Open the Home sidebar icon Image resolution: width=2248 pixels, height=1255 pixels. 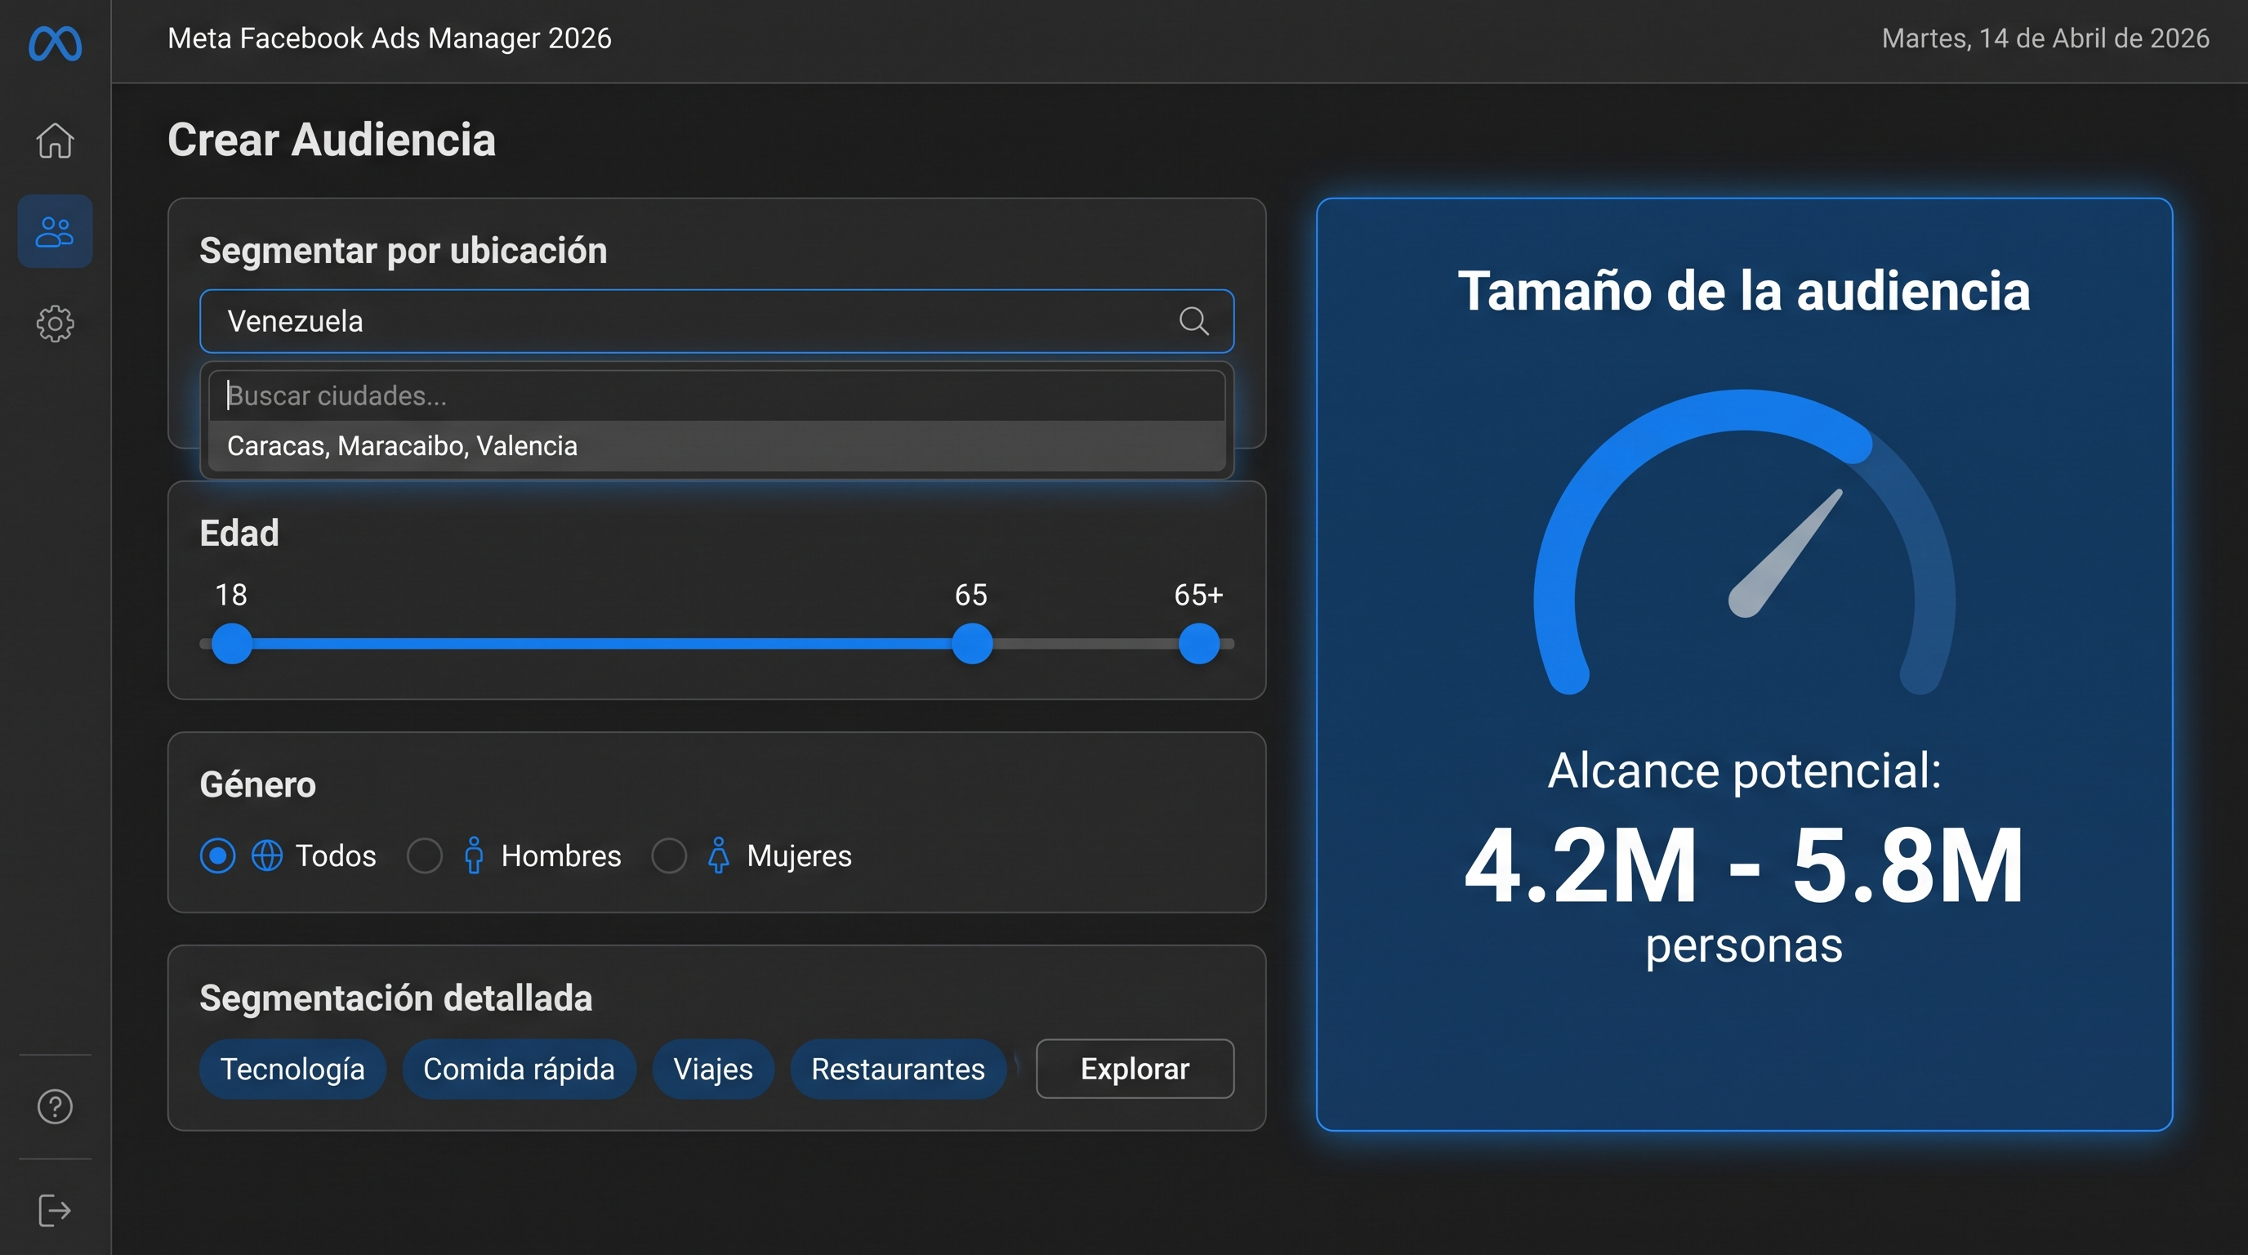pos(55,140)
